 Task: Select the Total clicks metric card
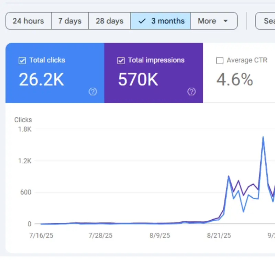tap(54, 72)
